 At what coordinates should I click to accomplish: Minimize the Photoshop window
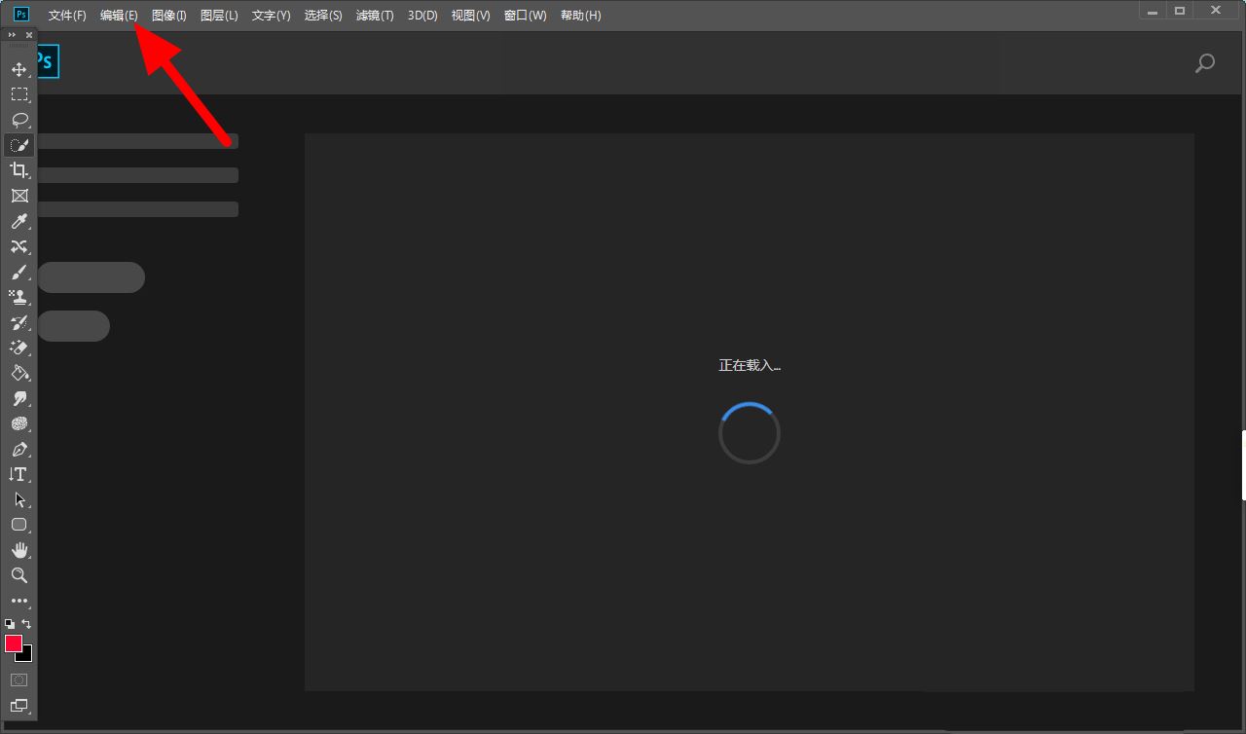(1153, 11)
